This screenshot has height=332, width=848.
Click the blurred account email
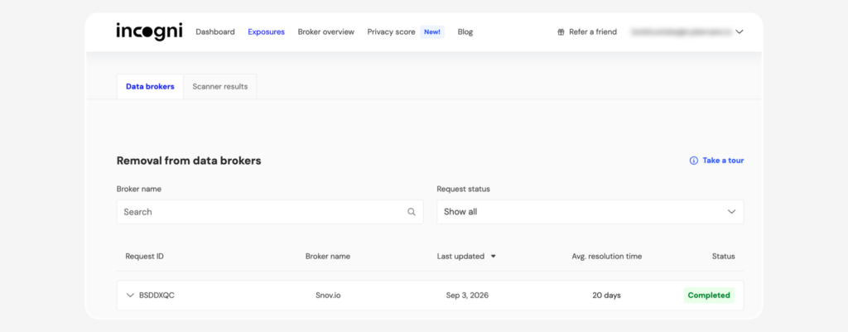[x=681, y=32]
